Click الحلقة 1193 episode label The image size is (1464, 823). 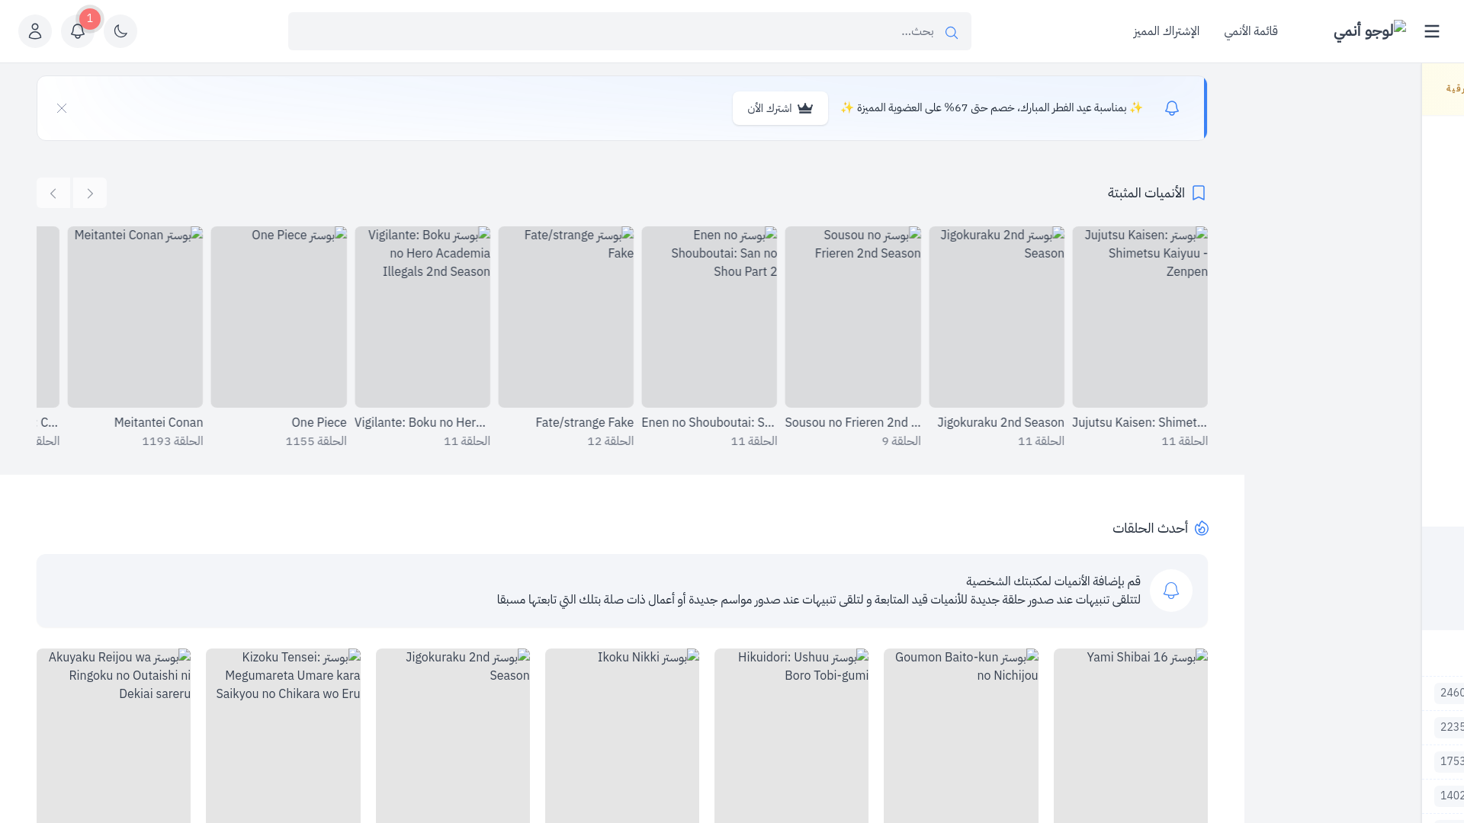tap(172, 441)
